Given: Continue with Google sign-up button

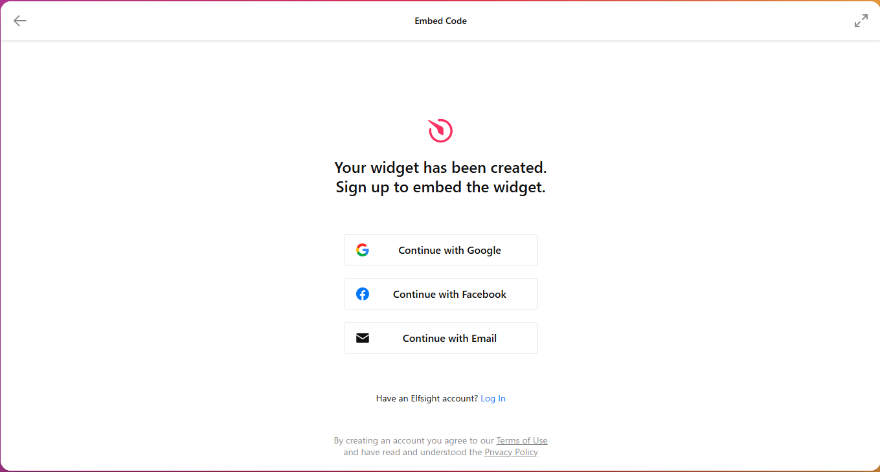Looking at the screenshot, I should click(x=441, y=250).
